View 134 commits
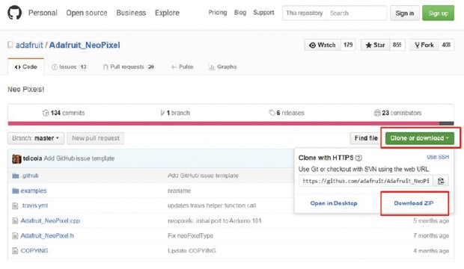This screenshot has width=464, height=269. 64,113
